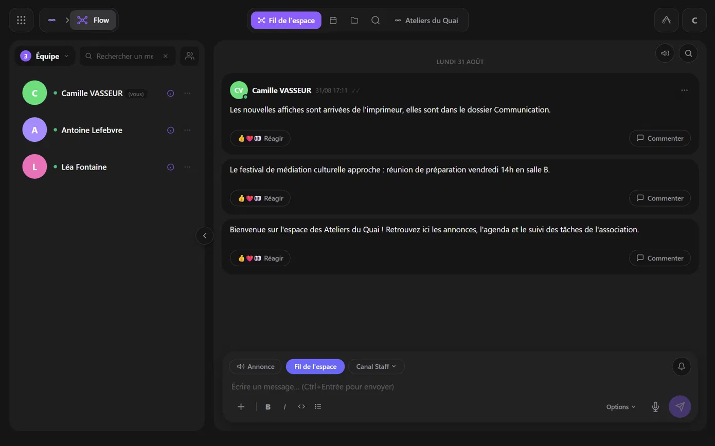This screenshot has width=715, height=446.
Task: Open the Canal Staff dropdown
Action: tap(377, 366)
